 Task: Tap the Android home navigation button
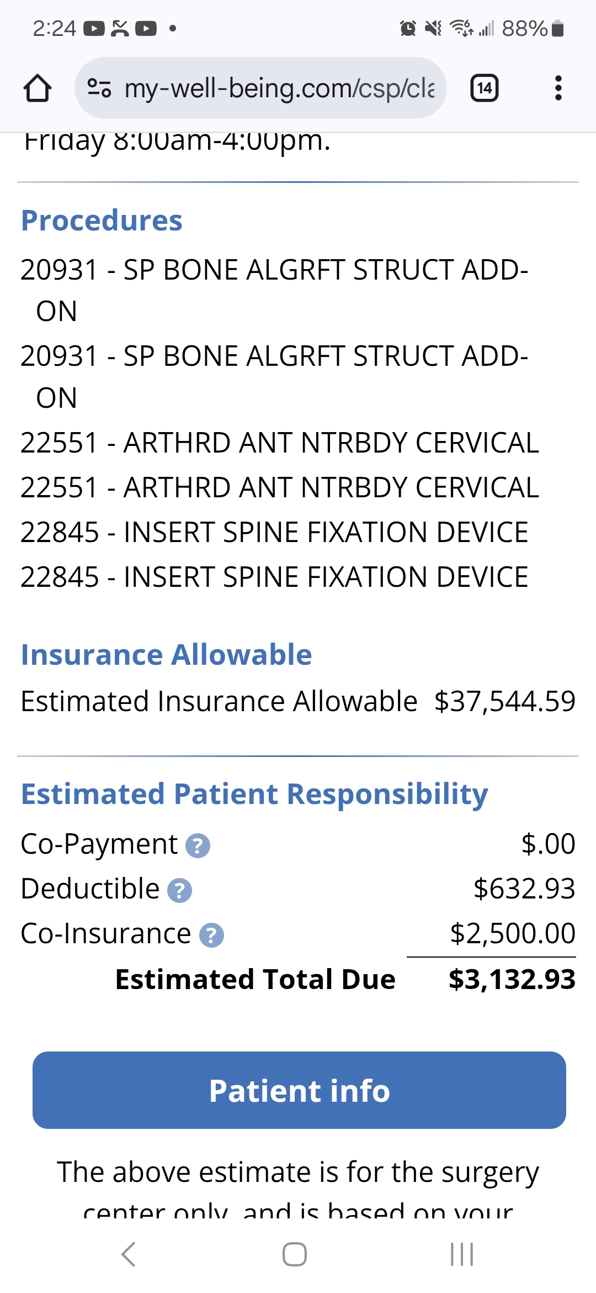(295, 1254)
